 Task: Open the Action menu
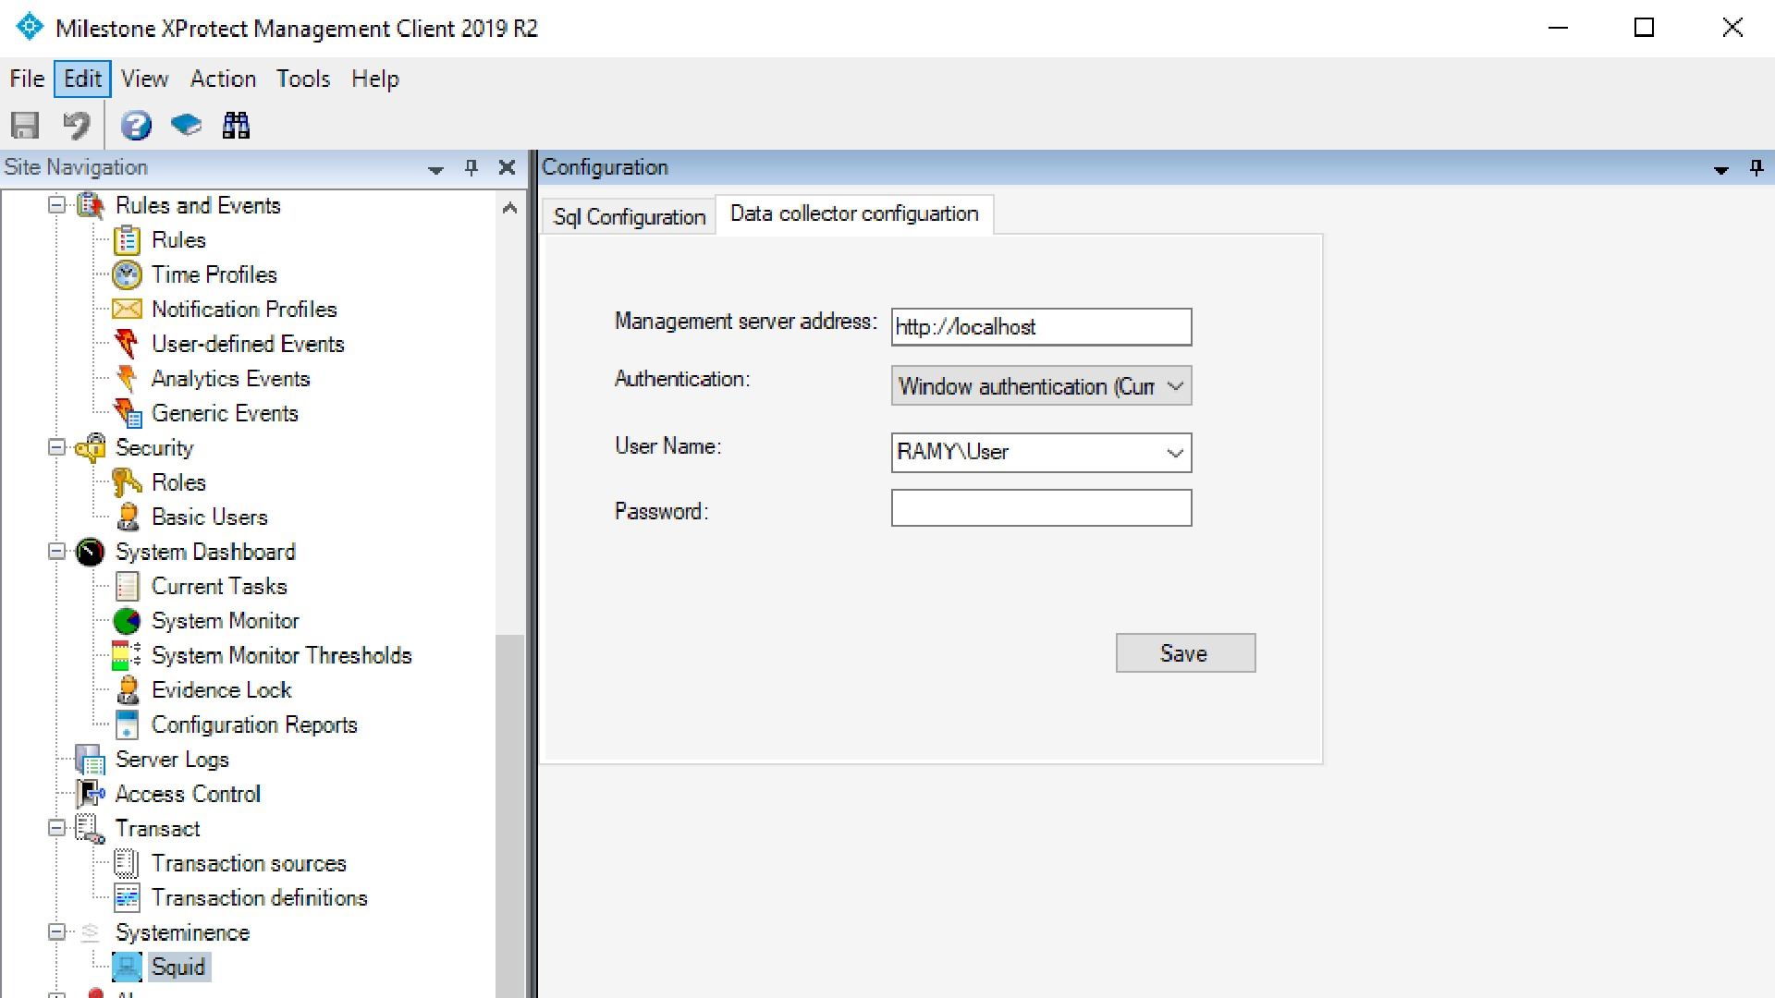coord(223,79)
